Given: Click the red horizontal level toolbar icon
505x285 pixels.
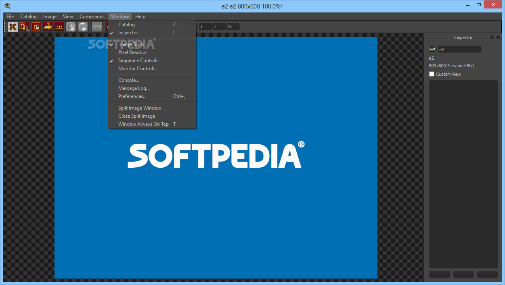Looking at the screenshot, I should (x=59, y=27).
